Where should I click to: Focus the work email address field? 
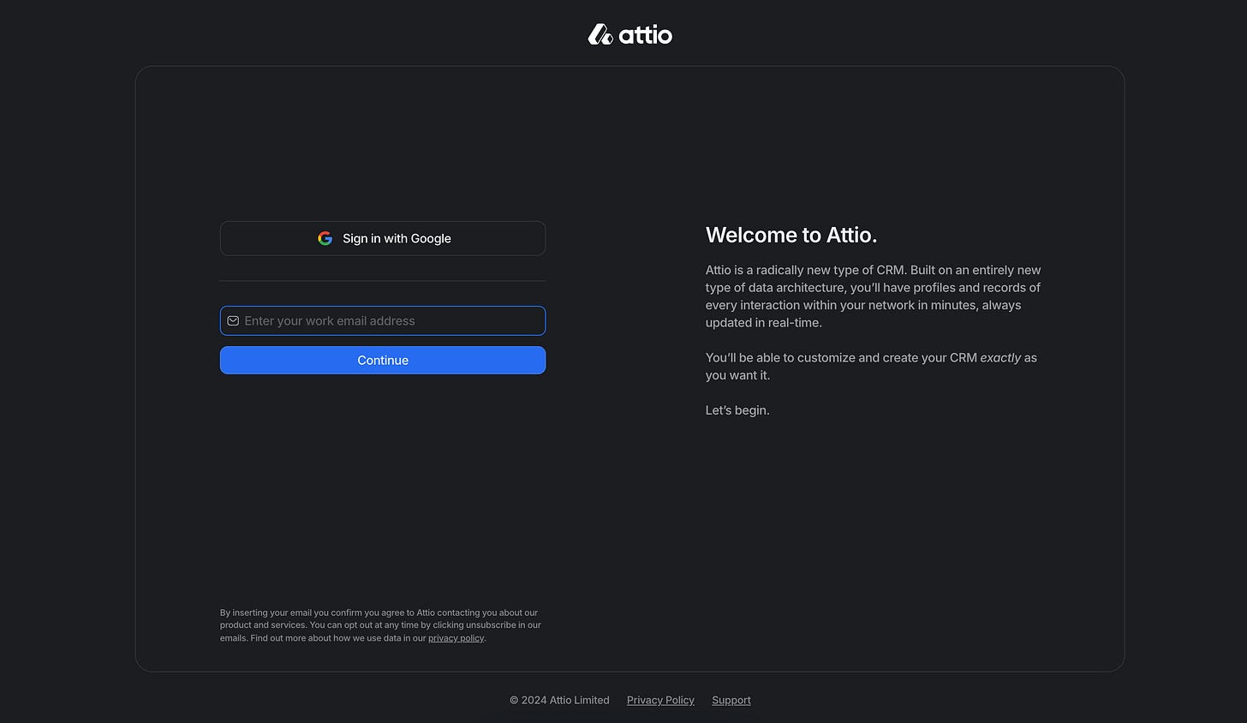[383, 320]
